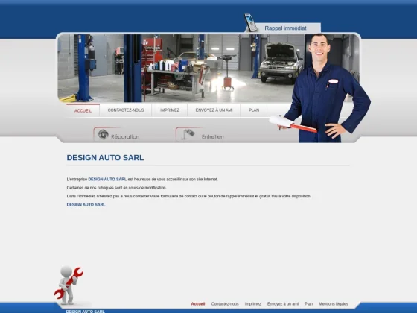Click the 3D figure with red wrench icon

point(69,285)
